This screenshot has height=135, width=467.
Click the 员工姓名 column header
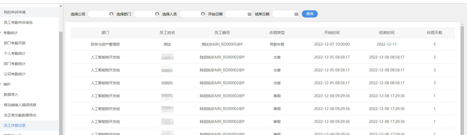tap(167, 33)
